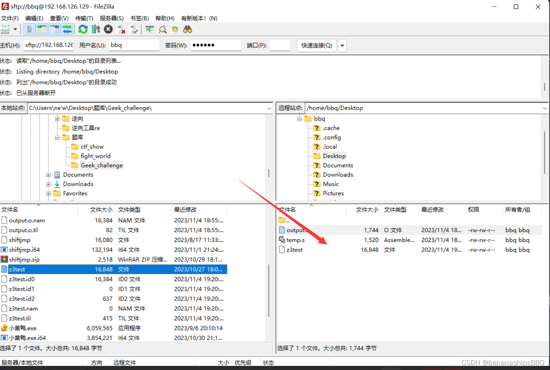Reconnect to the last server
Viewport: 550px width, 370px height.
click(x=134, y=29)
